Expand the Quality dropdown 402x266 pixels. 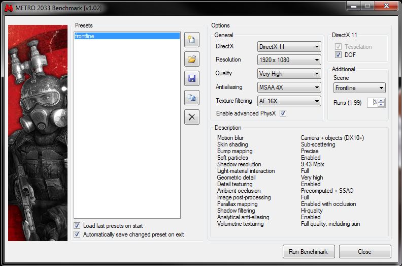click(x=289, y=74)
